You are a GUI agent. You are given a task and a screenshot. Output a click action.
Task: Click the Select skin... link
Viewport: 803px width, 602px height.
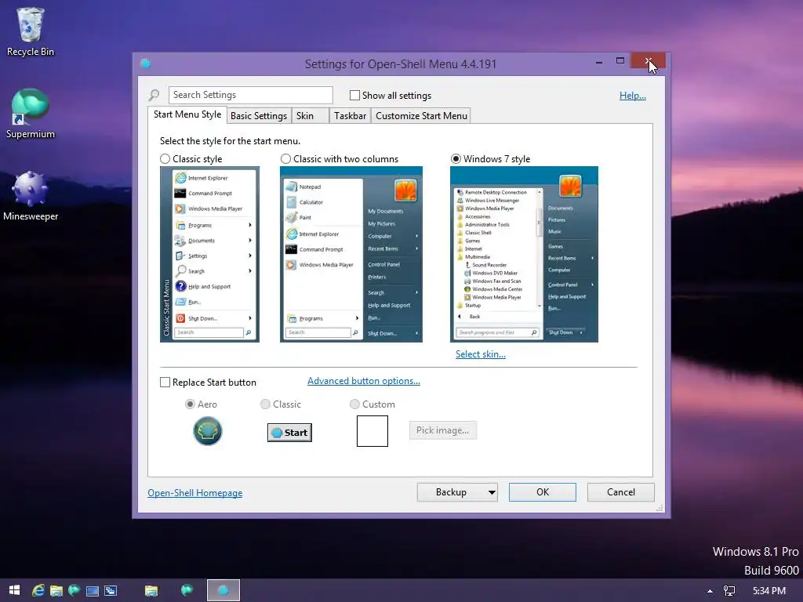(x=481, y=354)
